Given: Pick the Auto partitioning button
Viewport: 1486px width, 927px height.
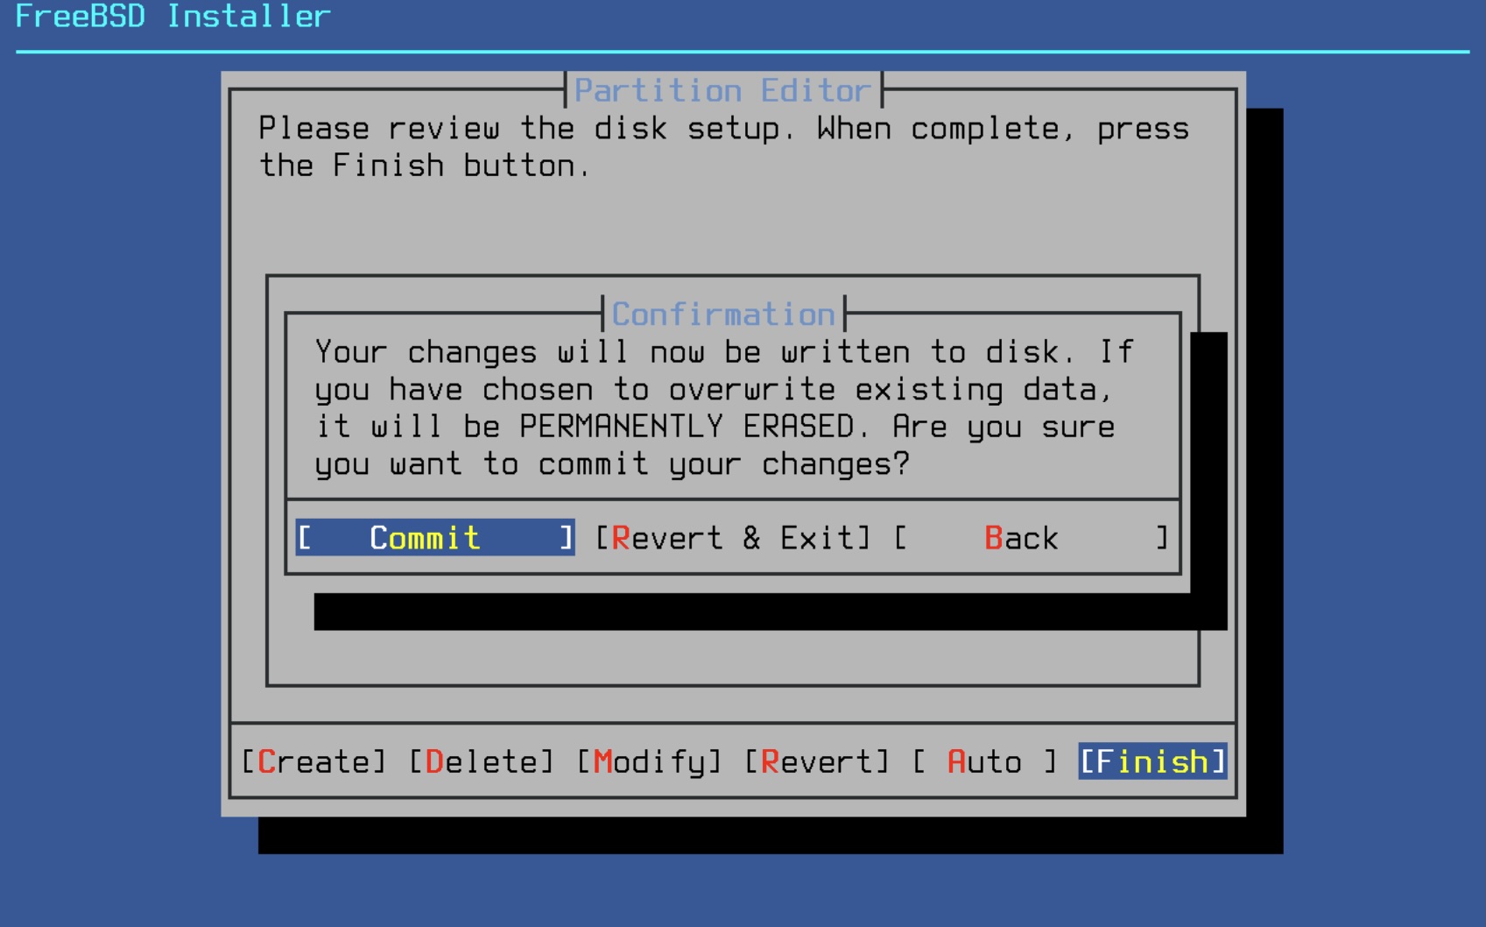Looking at the screenshot, I should click(x=984, y=761).
